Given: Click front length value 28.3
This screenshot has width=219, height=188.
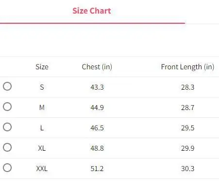Looking at the screenshot, I should tap(187, 87).
